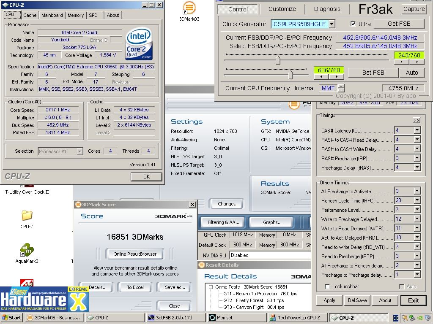Click the MMT stepper up arrow
This screenshot has width=433, height=324.
click(341, 86)
